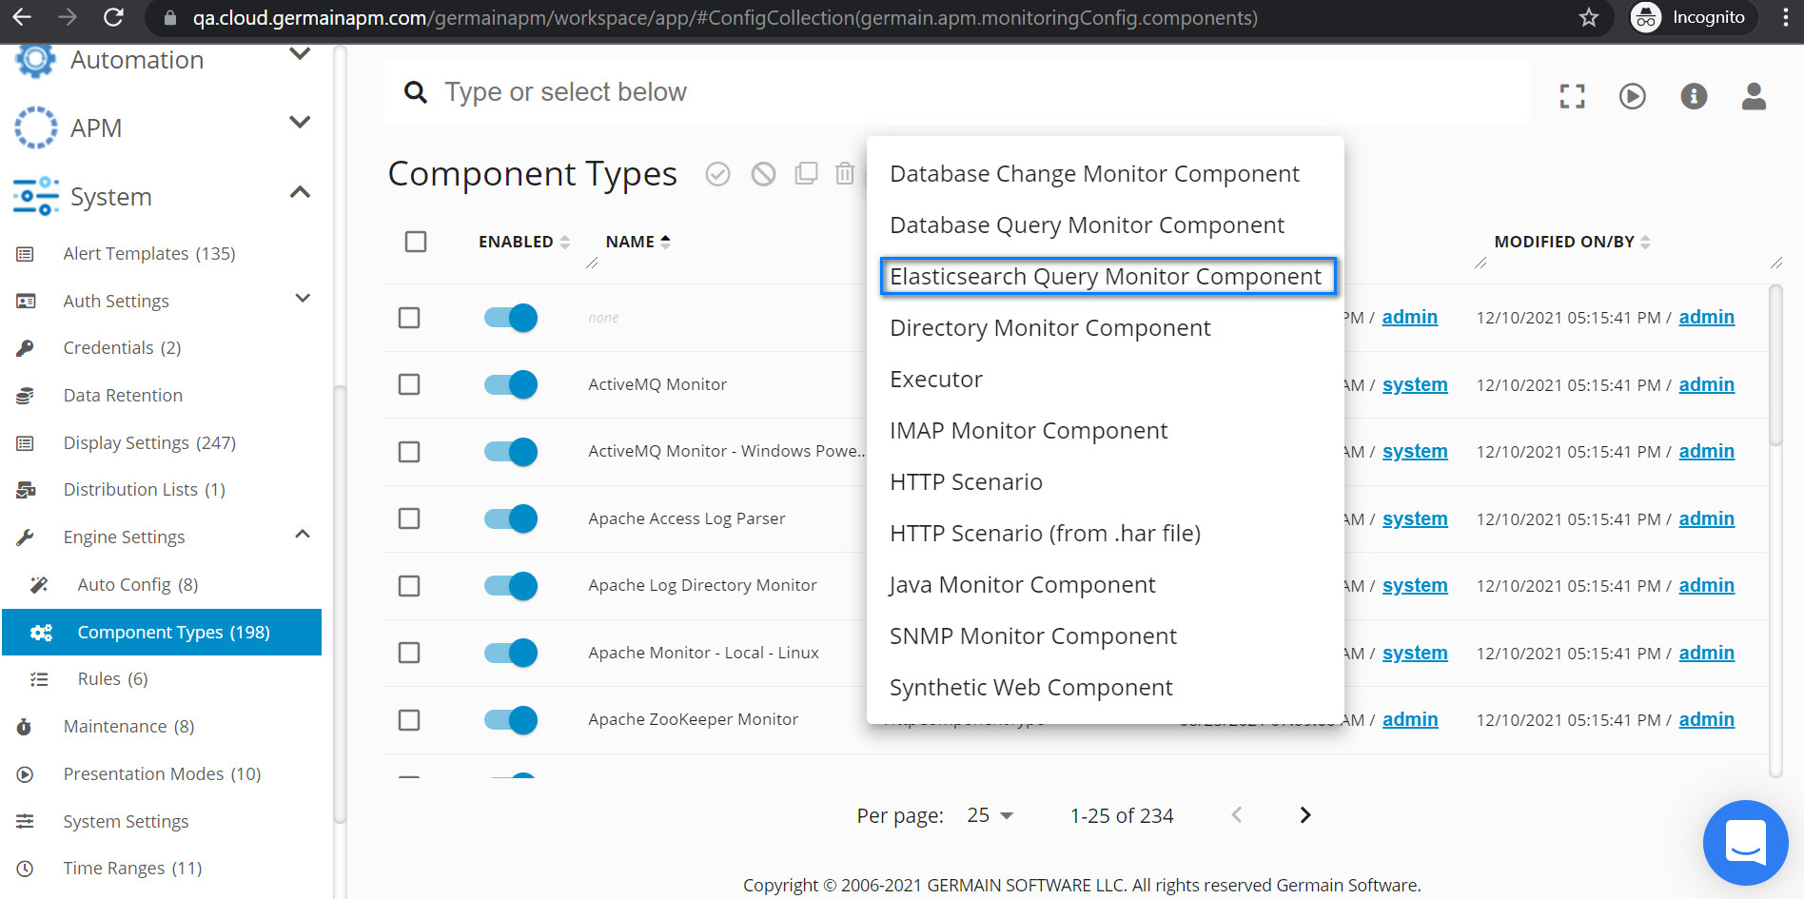Open fullscreen mode icon

1572,96
